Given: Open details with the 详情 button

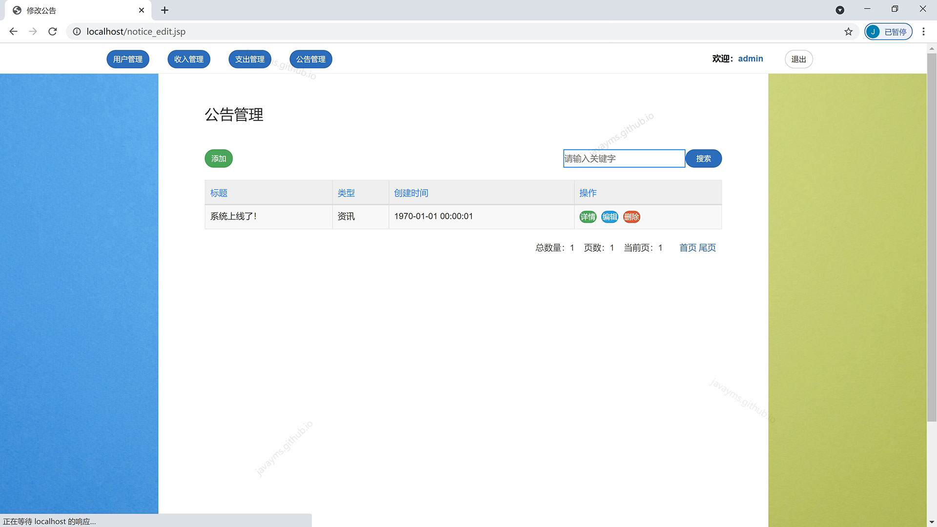Looking at the screenshot, I should [x=588, y=217].
